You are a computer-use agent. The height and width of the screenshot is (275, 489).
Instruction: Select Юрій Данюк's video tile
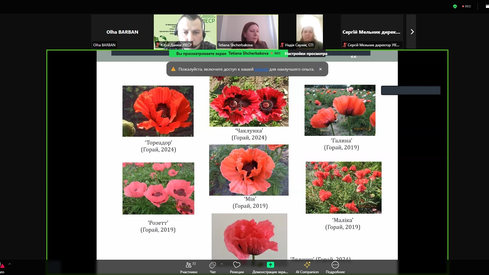point(184,32)
